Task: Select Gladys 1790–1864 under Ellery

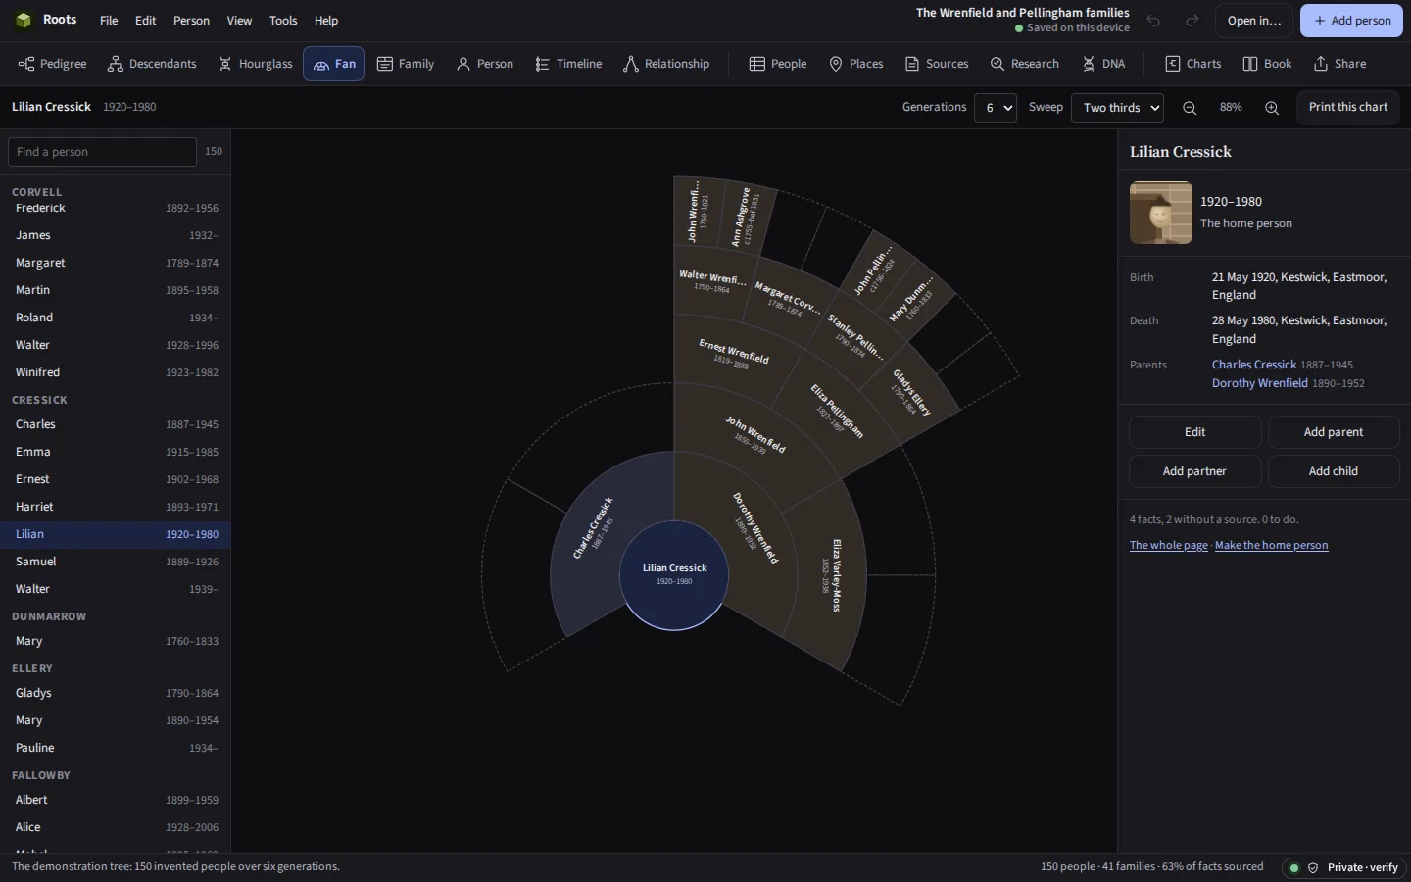Action: pos(116,693)
